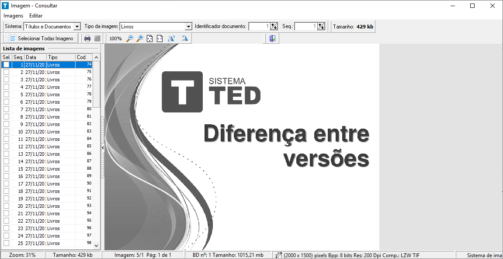Click the TED app icon in title bar
Screen dimensions: 503x259
click(5, 6)
